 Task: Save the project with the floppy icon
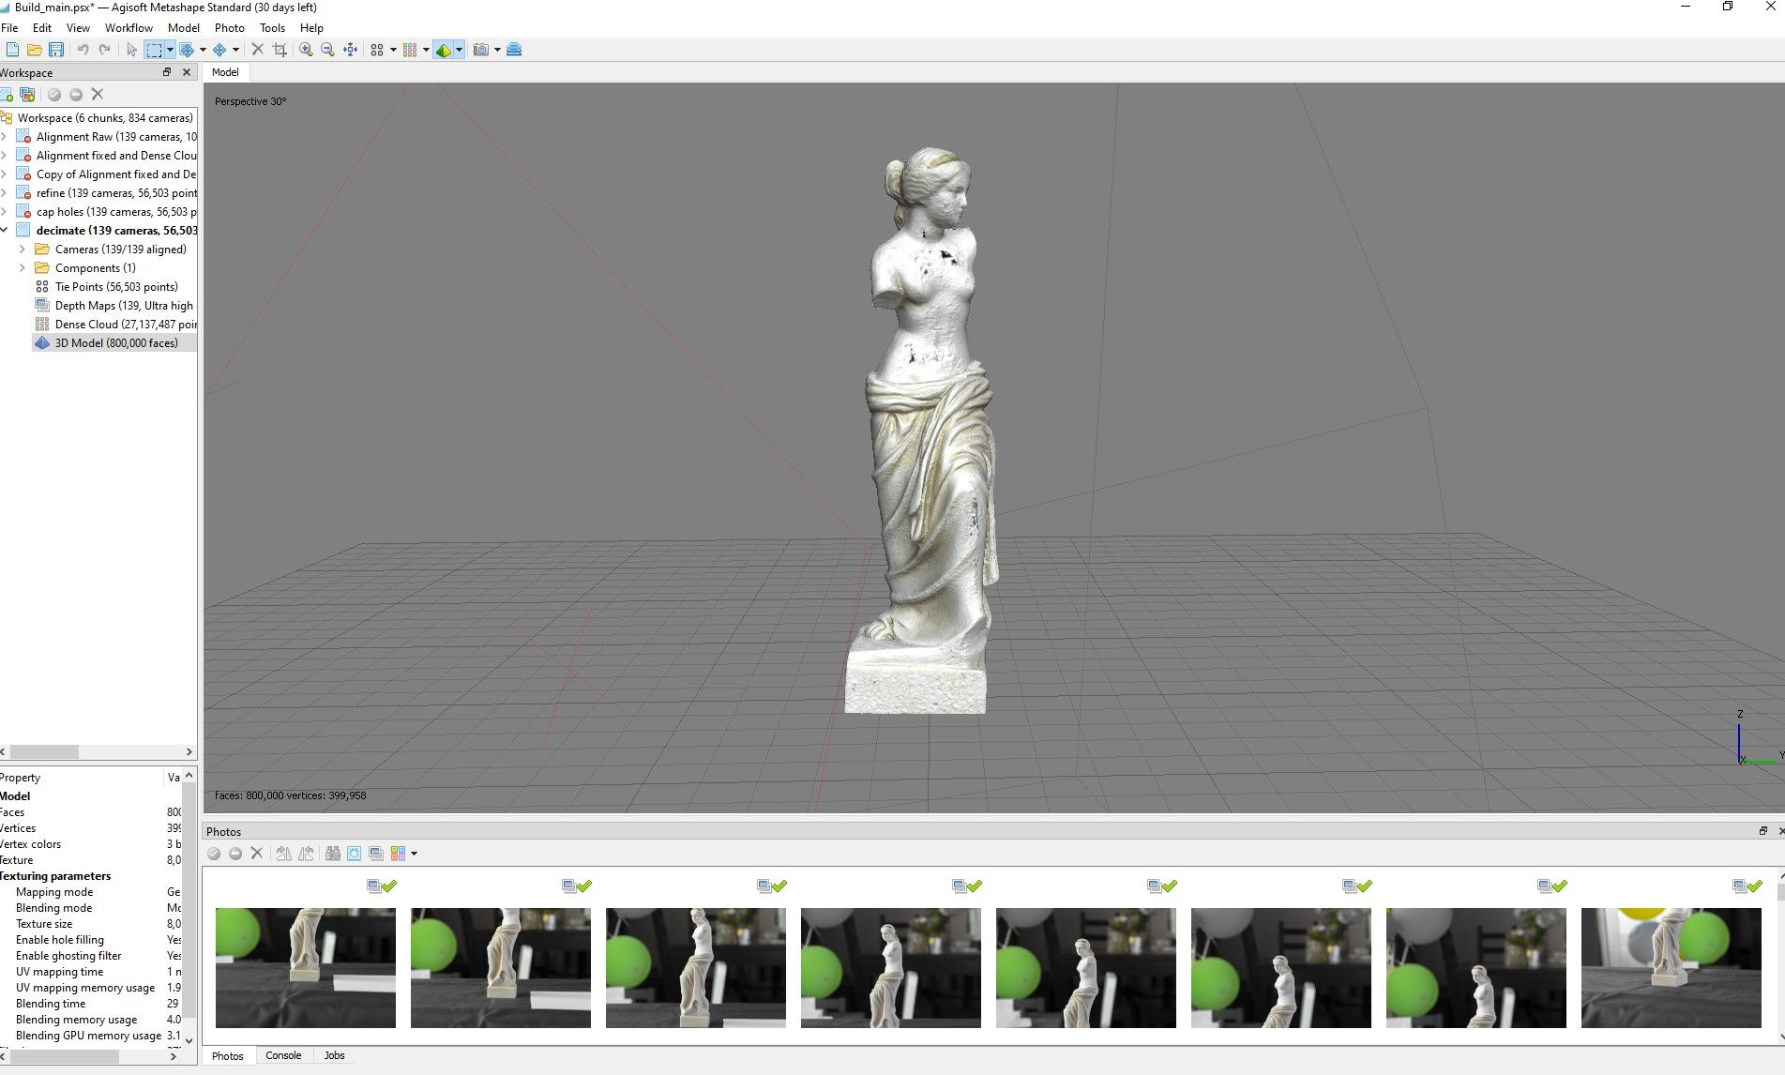[56, 50]
